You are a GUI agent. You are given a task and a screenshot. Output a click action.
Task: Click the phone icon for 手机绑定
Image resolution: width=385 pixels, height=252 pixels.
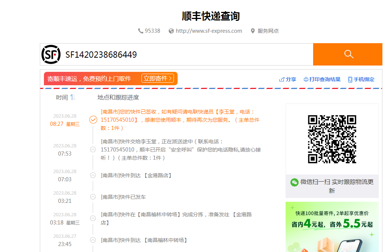click(x=350, y=80)
